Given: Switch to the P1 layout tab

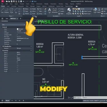Looking at the screenshot, I should [12, 101].
